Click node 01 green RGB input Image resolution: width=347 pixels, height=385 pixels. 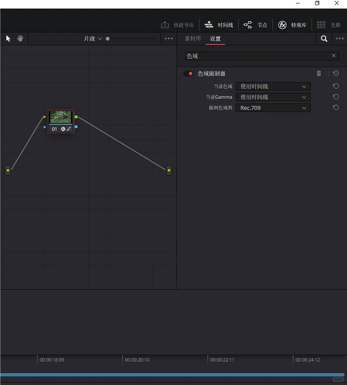(x=45, y=117)
